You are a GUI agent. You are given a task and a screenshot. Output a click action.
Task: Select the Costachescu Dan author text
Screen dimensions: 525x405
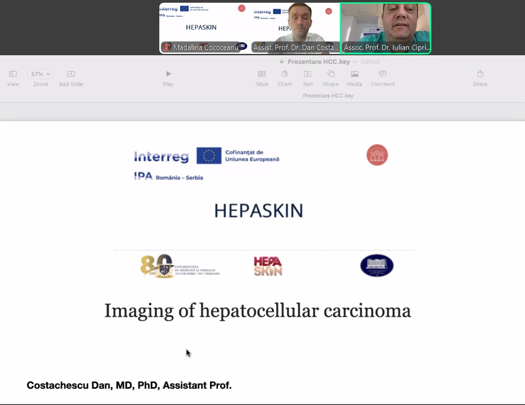coord(129,386)
